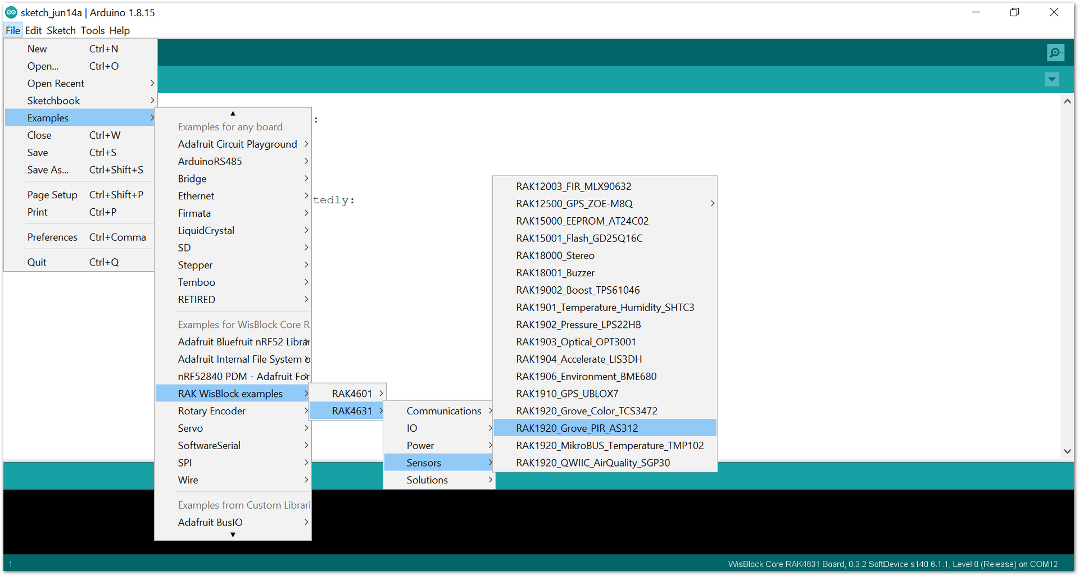
Task: Open Solutions category
Action: click(439, 481)
